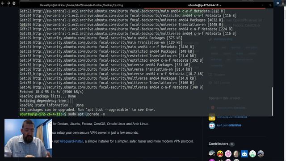Screen dimensions: 286x161
Task: Select the ubuntu@ip-172-26-4-11 terminal tab
Action: [x=205, y=5]
